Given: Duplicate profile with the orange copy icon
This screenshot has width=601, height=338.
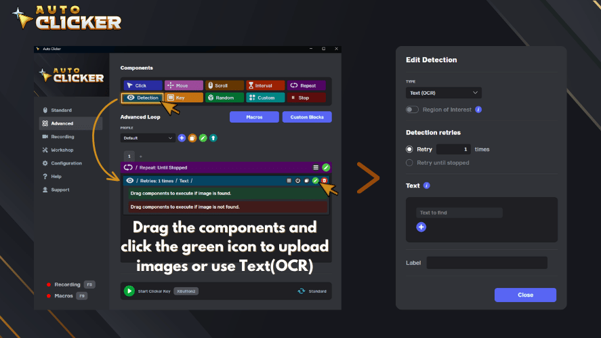Looking at the screenshot, I should coord(192,138).
